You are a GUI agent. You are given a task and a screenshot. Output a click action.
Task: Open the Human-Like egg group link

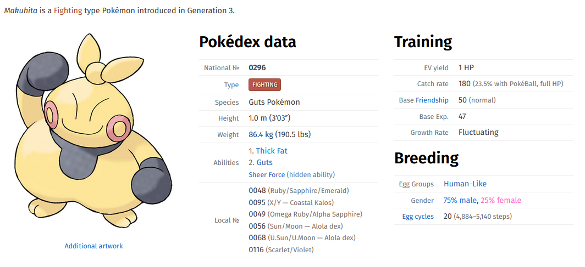465,184
